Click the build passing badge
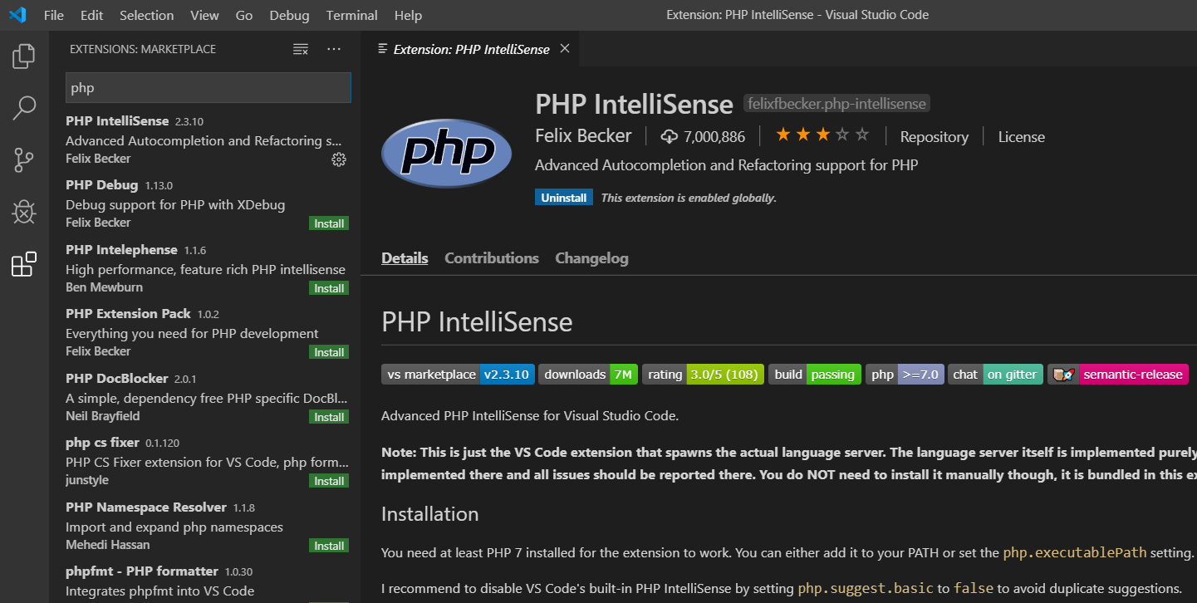The width and height of the screenshot is (1197, 603). 815,375
